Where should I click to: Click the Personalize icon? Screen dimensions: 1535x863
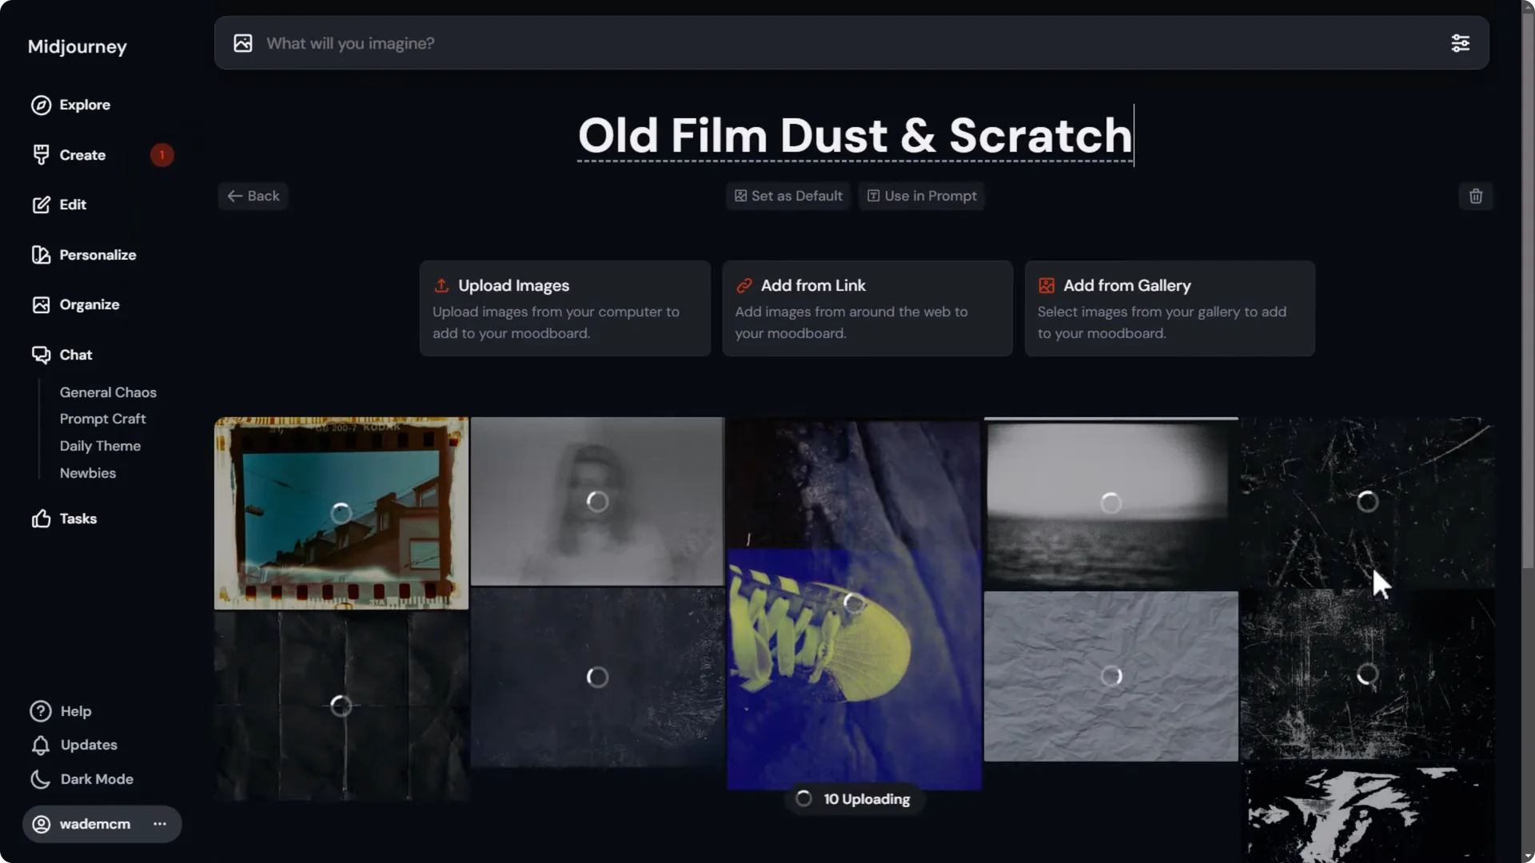(41, 254)
